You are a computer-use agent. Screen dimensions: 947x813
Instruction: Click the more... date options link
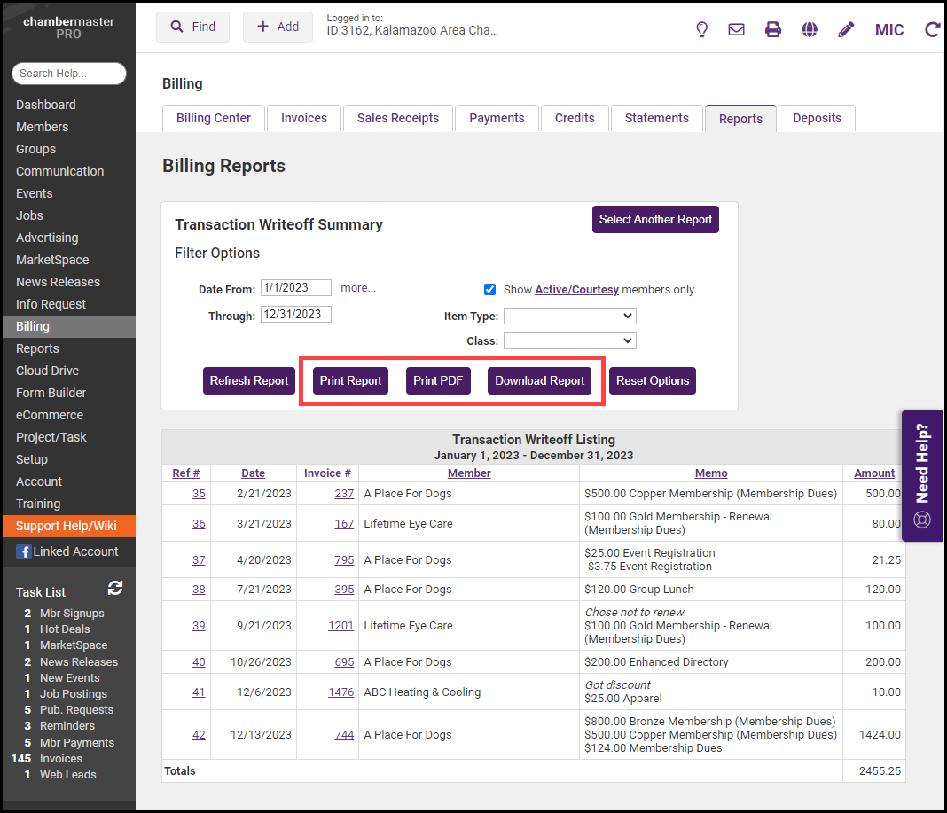tap(358, 288)
